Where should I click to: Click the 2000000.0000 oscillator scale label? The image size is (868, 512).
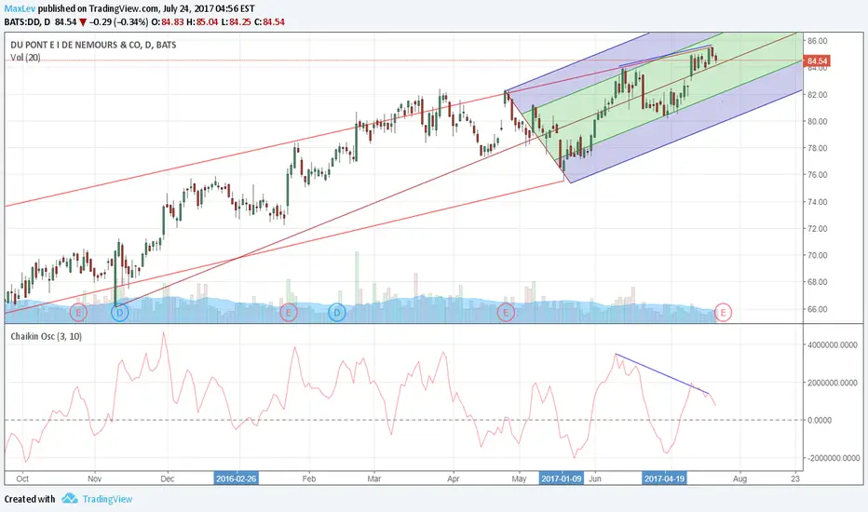click(x=834, y=383)
